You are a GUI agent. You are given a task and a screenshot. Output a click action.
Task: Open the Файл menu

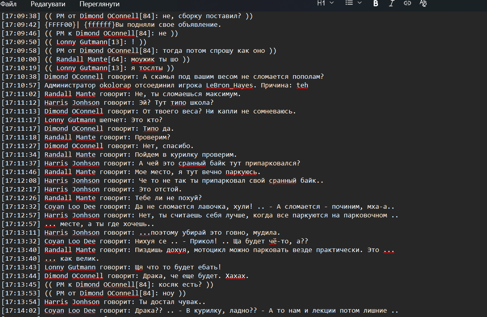coord(8,4)
